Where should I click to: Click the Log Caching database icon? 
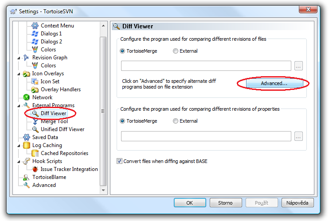[x=27, y=145]
